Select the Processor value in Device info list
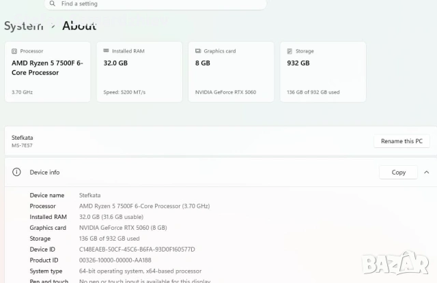The width and height of the screenshot is (437, 283). coord(144,206)
